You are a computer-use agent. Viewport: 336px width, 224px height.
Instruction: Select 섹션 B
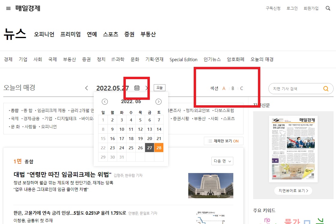tap(233, 88)
